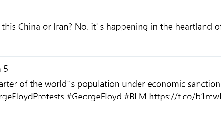
Task: Click the horizontal divider between the tweets
Action: point(110,56)
